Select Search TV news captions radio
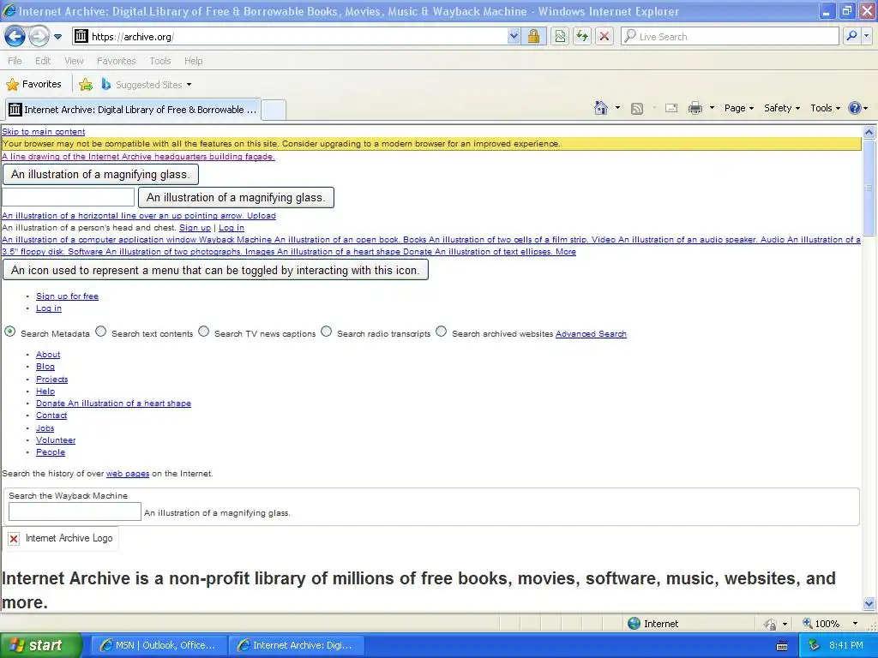Viewport: 878px width, 658px height. [x=204, y=332]
